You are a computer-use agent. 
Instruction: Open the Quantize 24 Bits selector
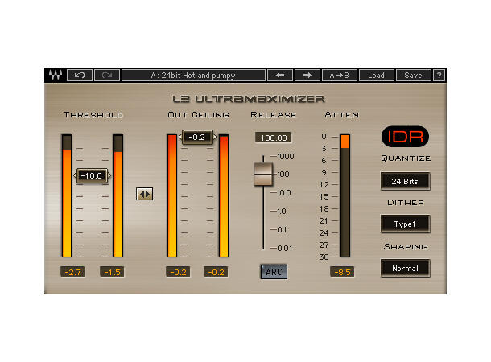(405, 181)
